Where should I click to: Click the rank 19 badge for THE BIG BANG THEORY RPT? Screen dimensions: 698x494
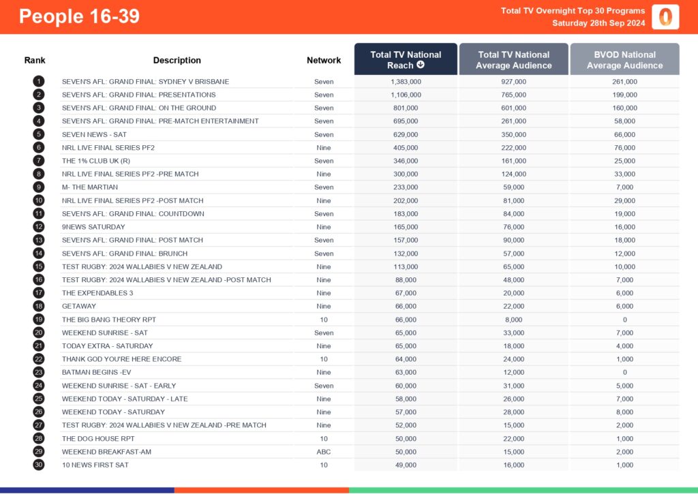click(39, 319)
